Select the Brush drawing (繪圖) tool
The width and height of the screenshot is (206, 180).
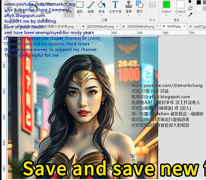coord(91,7)
